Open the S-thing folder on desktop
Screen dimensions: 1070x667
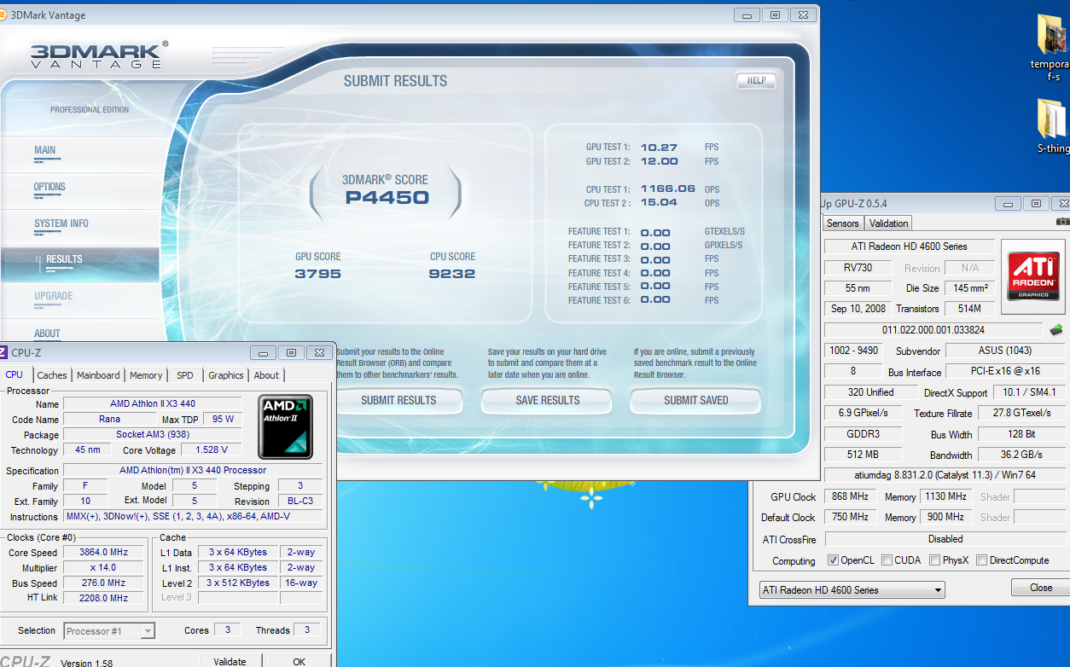(1052, 125)
